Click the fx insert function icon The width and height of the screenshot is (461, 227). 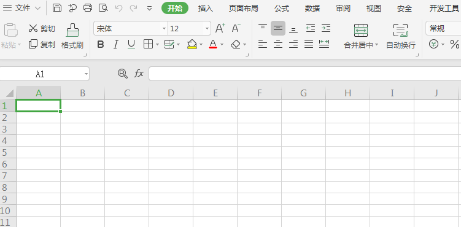click(x=139, y=74)
